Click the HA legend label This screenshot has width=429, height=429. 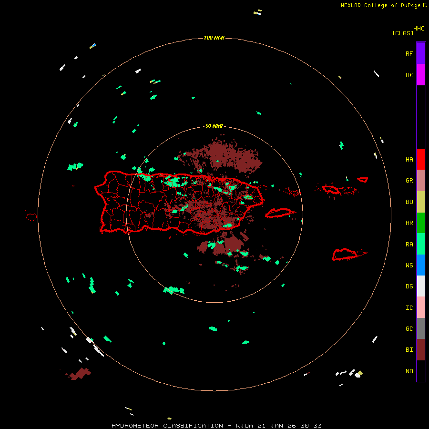(409, 159)
